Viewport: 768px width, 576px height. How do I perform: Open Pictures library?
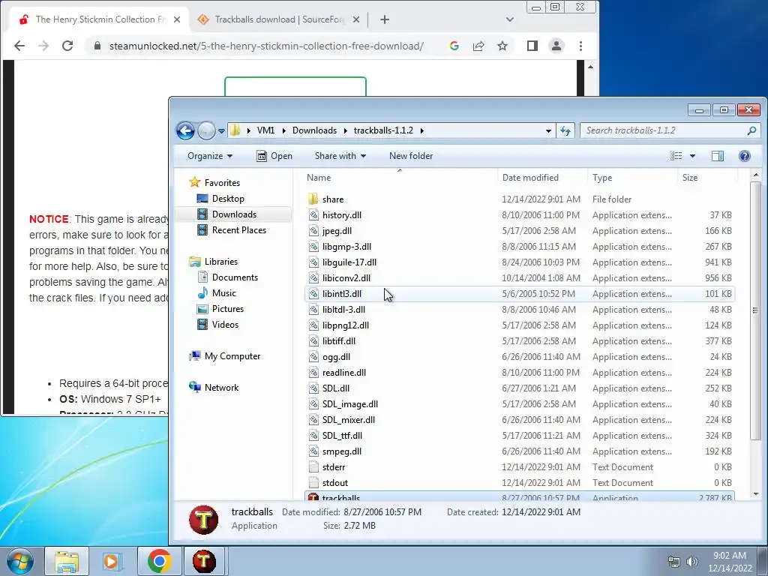point(228,308)
